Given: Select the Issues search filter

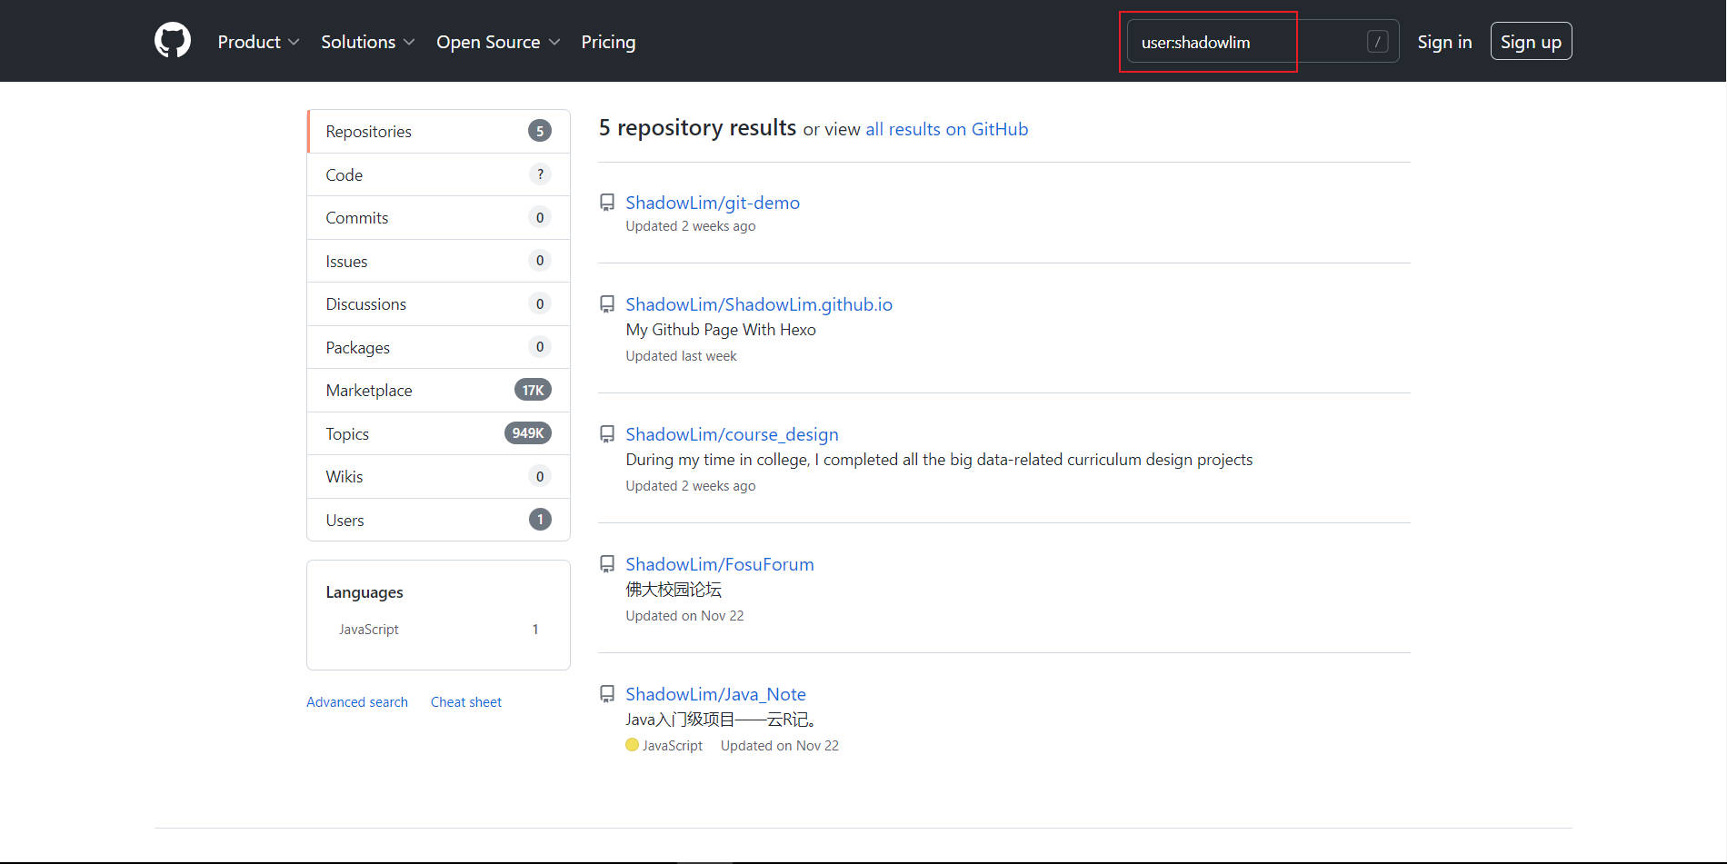Looking at the screenshot, I should pos(439,261).
